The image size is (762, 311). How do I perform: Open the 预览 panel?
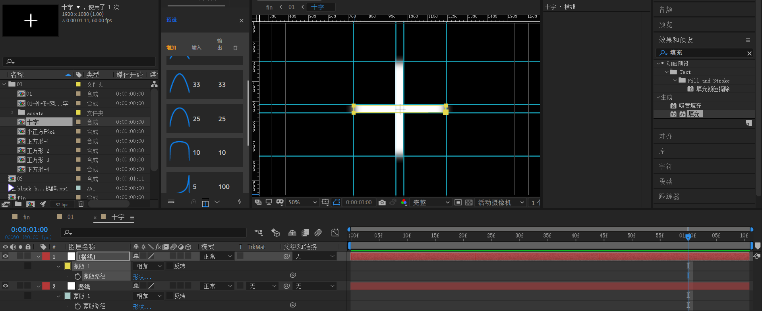pos(665,25)
